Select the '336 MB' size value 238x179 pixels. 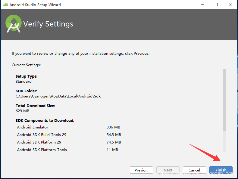[x=113, y=127]
